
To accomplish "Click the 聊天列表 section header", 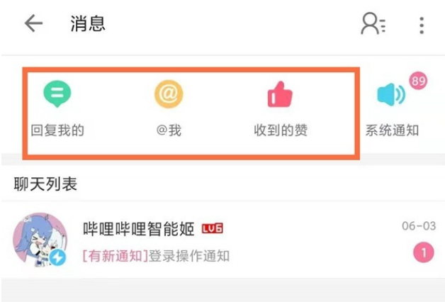I will (x=45, y=184).
